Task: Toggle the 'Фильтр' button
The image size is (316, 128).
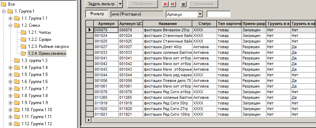Action: click(x=97, y=14)
